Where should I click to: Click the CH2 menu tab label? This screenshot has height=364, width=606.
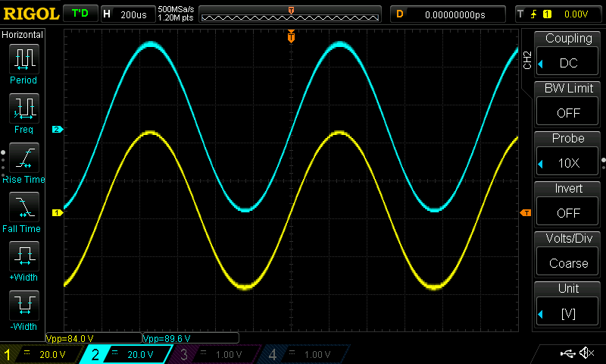527,60
